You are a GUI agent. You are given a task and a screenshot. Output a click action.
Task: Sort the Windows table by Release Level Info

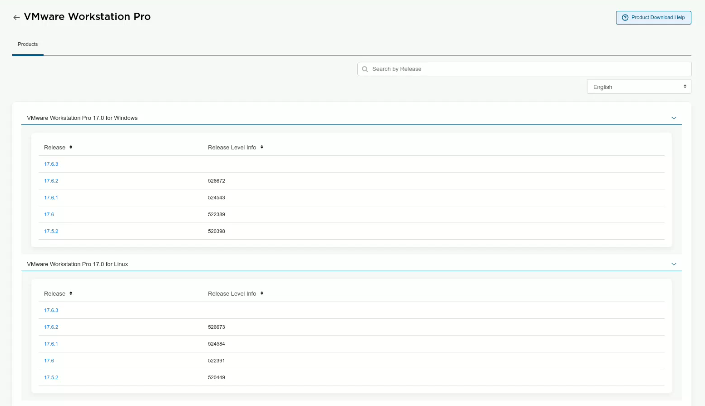(x=262, y=147)
